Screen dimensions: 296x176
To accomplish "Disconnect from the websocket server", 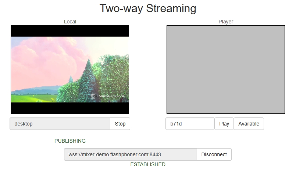I will coord(214,154).
